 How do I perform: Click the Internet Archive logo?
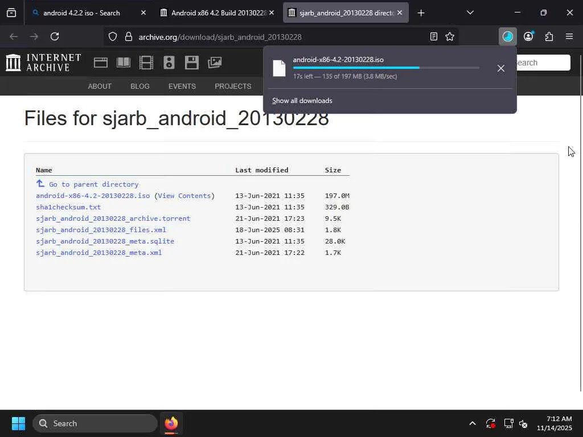point(43,63)
